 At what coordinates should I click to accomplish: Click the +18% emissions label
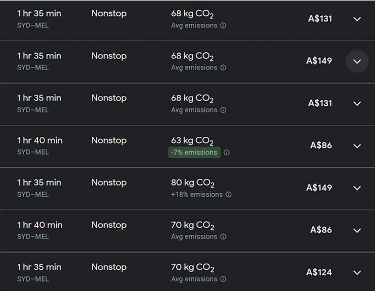[196, 195]
